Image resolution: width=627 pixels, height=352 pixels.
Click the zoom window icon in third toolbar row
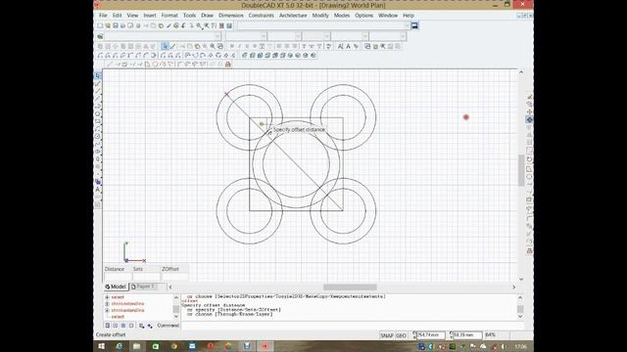(x=219, y=46)
